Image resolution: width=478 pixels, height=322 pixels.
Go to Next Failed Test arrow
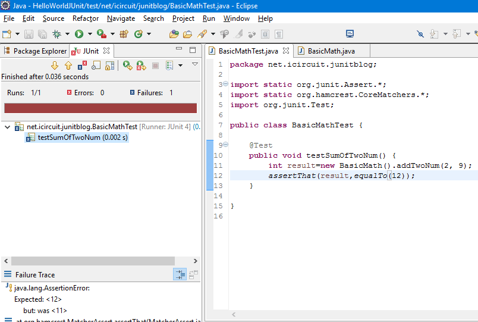(55, 65)
